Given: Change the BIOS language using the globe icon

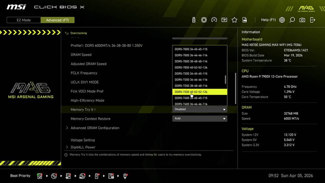Looking at the screenshot, I should [x=282, y=20].
